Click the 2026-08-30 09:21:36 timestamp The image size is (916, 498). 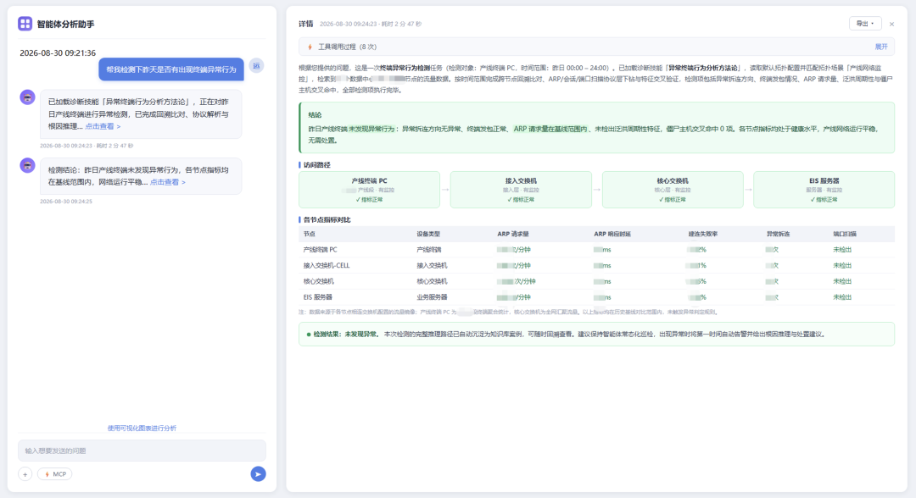[58, 53]
